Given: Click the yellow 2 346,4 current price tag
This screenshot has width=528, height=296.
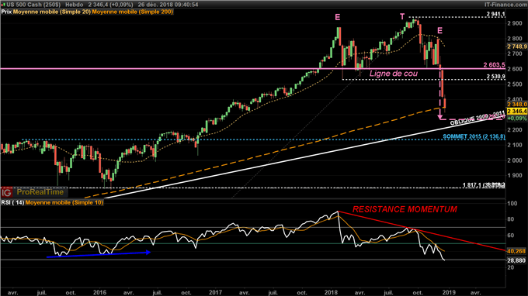Looking at the screenshot, I should (x=517, y=112).
